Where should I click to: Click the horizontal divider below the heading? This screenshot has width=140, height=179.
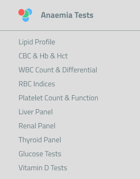(x=70, y=31)
